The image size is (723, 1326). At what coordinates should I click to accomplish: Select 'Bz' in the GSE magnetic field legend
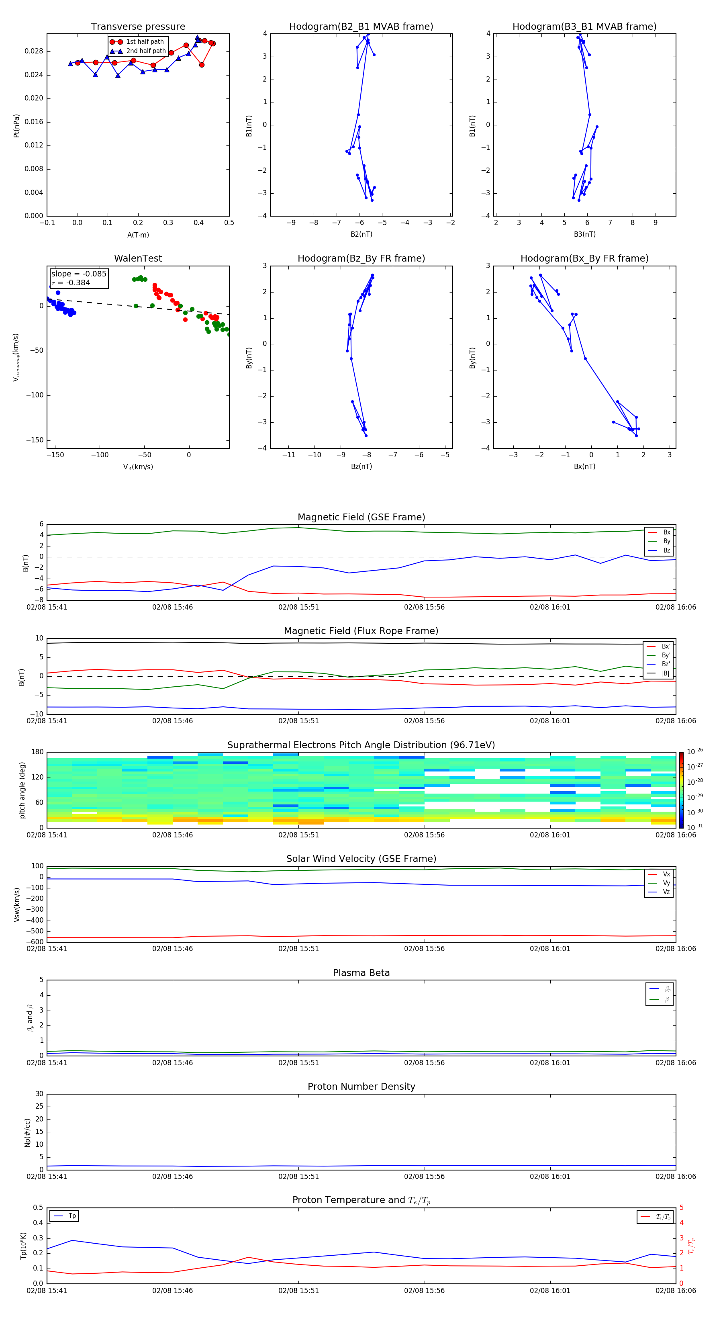(x=659, y=550)
